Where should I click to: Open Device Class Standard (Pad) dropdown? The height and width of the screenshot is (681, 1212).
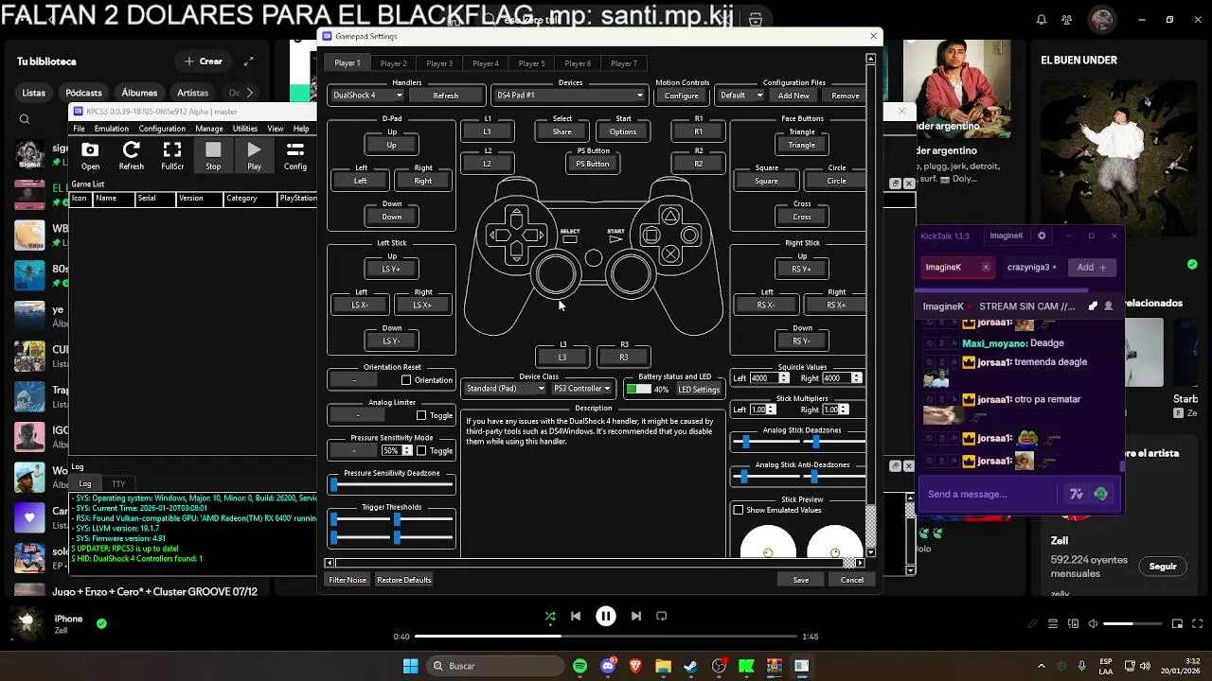505,389
